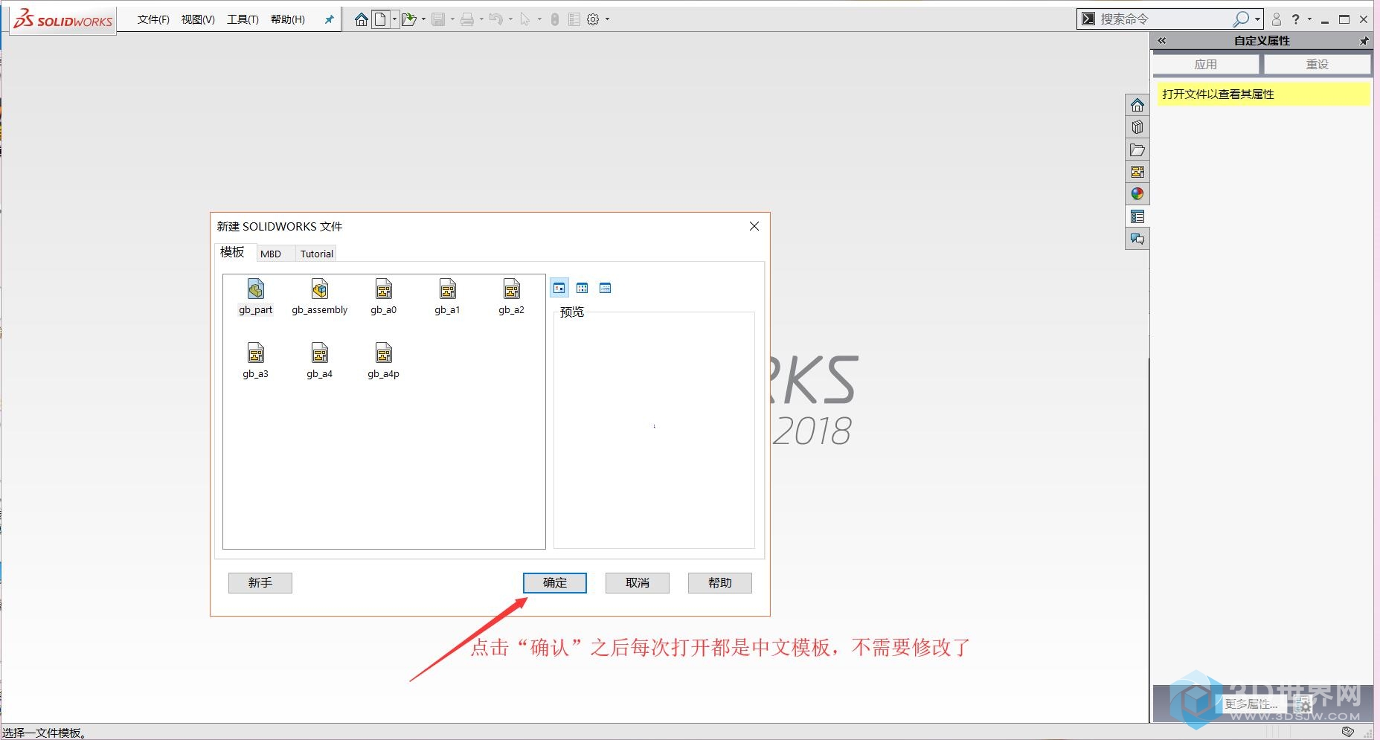Screen dimensions: 1380x740
Task: Expand the search command dropdown arrow
Action: click(1257, 19)
